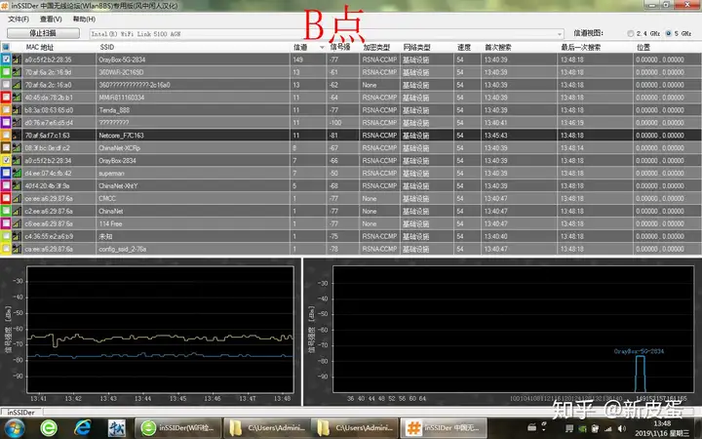Launch the green 360 browser taskbar icon
This screenshot has width=702, height=439.
coord(49,428)
